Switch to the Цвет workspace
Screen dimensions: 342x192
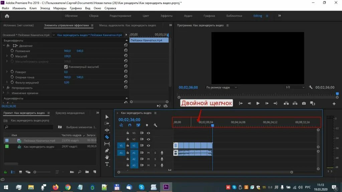[146, 16]
